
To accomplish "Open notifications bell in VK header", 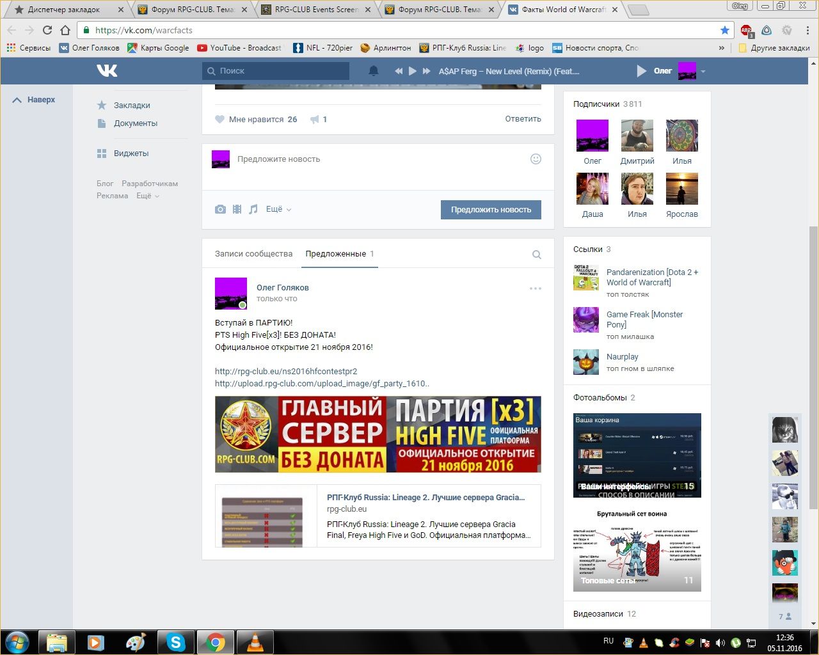I will pyautogui.click(x=374, y=71).
